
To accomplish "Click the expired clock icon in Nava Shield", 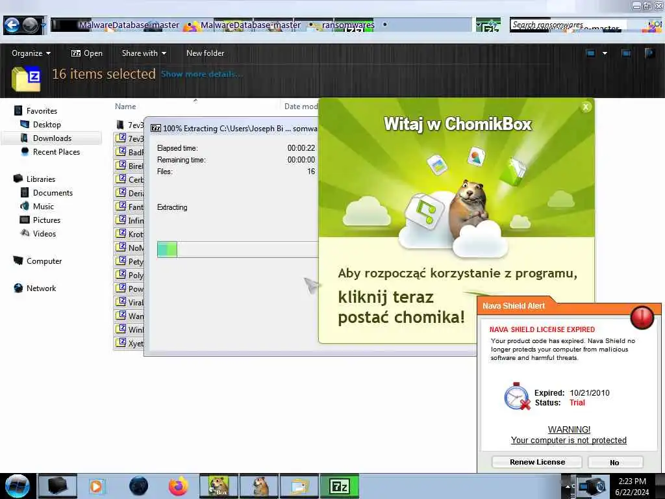I will click(x=517, y=396).
